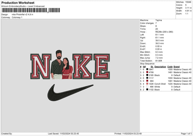The width and height of the screenshot is (193, 136).
Task: Click the Min Stitch value 0.3 mm
Action: pyautogui.click(x=159, y=55)
